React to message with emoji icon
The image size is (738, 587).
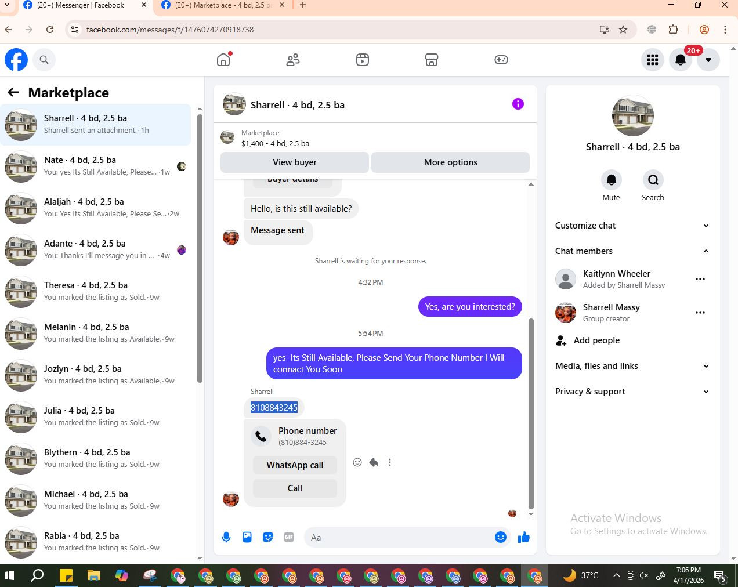[357, 462]
